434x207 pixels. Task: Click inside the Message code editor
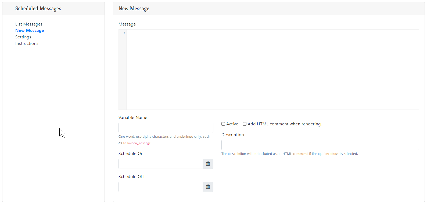coord(272,69)
